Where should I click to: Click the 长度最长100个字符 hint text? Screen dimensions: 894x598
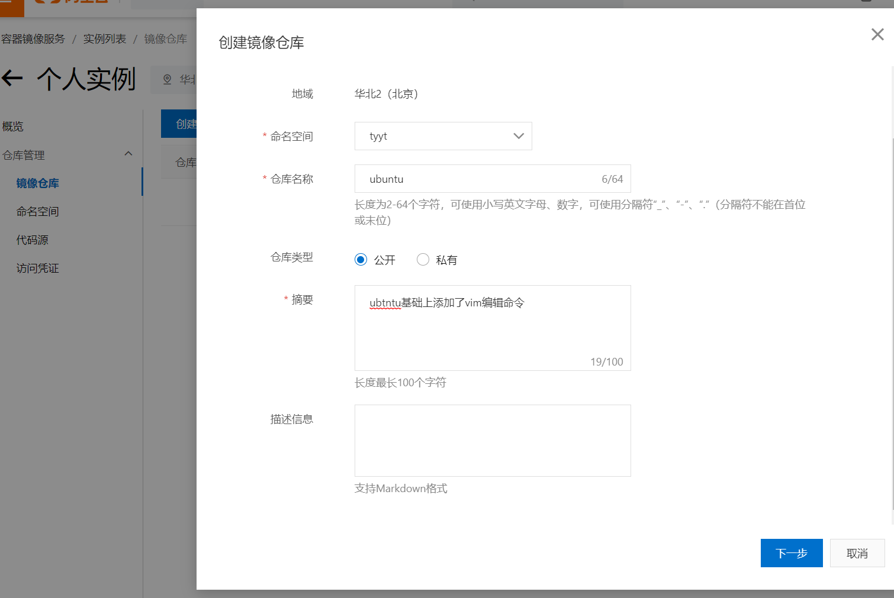400,383
